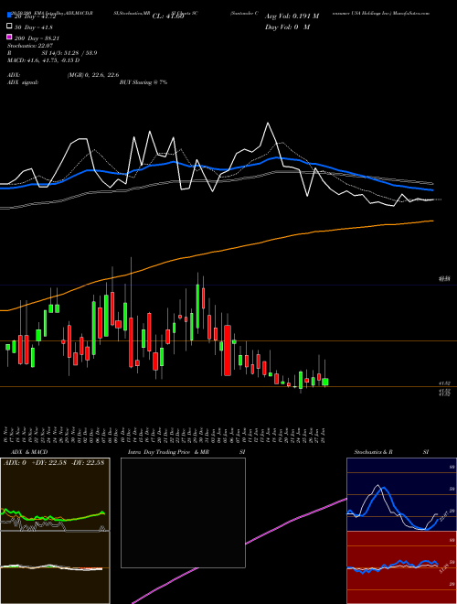Select the '200 Day = 38.21' legend text
Image resolution: width=457 pixels, height=604 pixels.
37,38
